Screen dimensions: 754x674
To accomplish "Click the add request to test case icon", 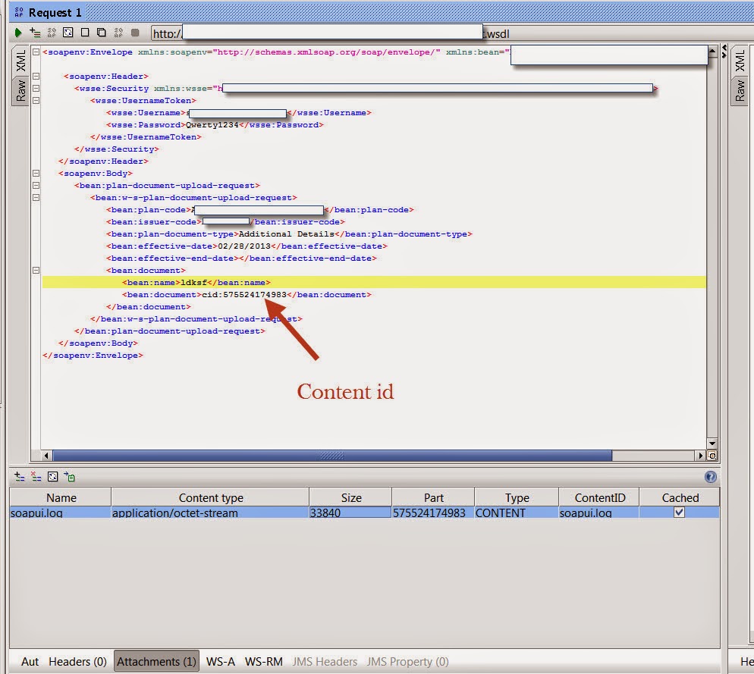I will [34, 33].
